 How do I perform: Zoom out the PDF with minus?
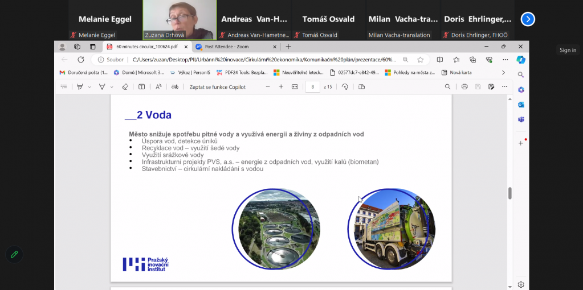(x=268, y=87)
